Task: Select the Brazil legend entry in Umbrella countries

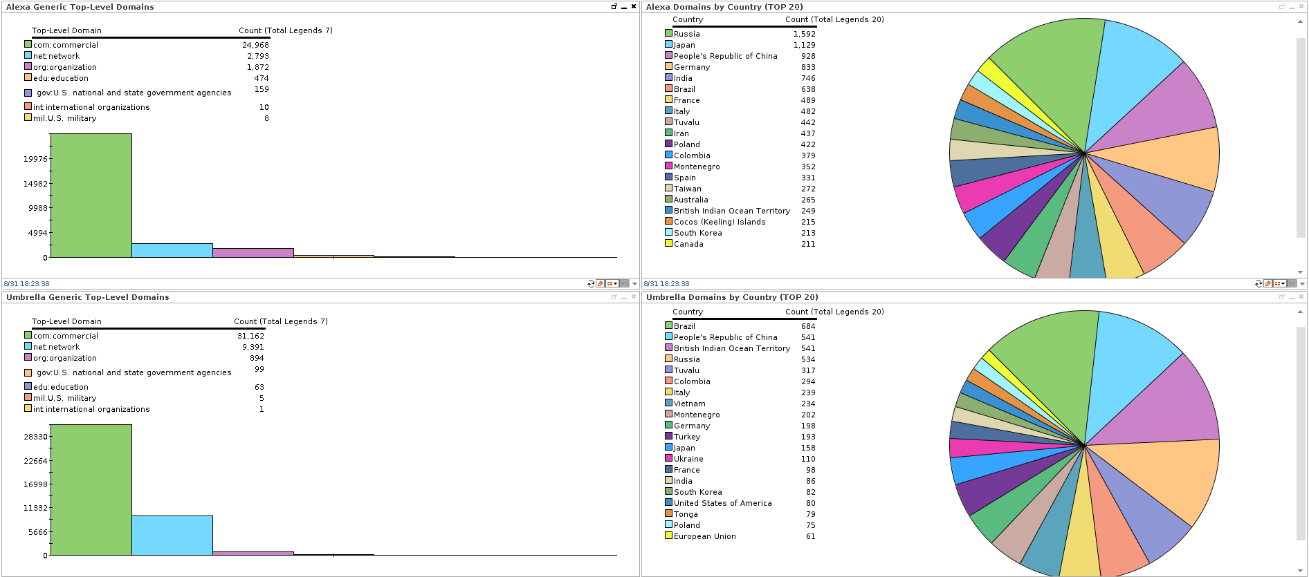Action: coord(684,326)
